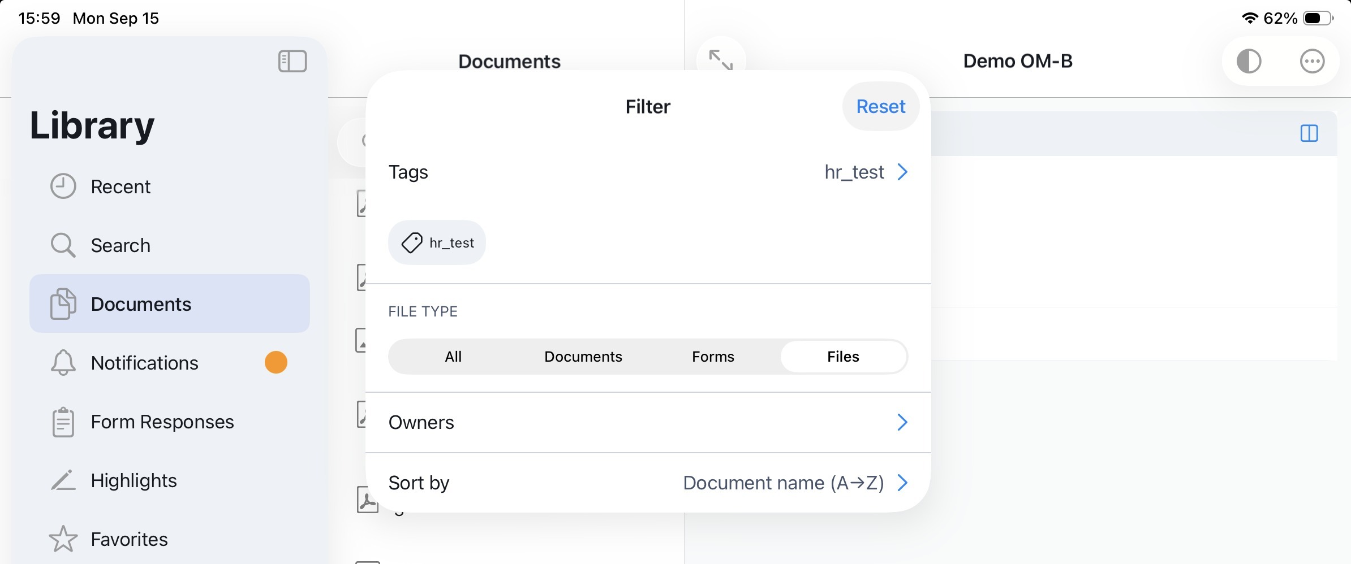Expand the Owners filter row chevron

point(902,422)
